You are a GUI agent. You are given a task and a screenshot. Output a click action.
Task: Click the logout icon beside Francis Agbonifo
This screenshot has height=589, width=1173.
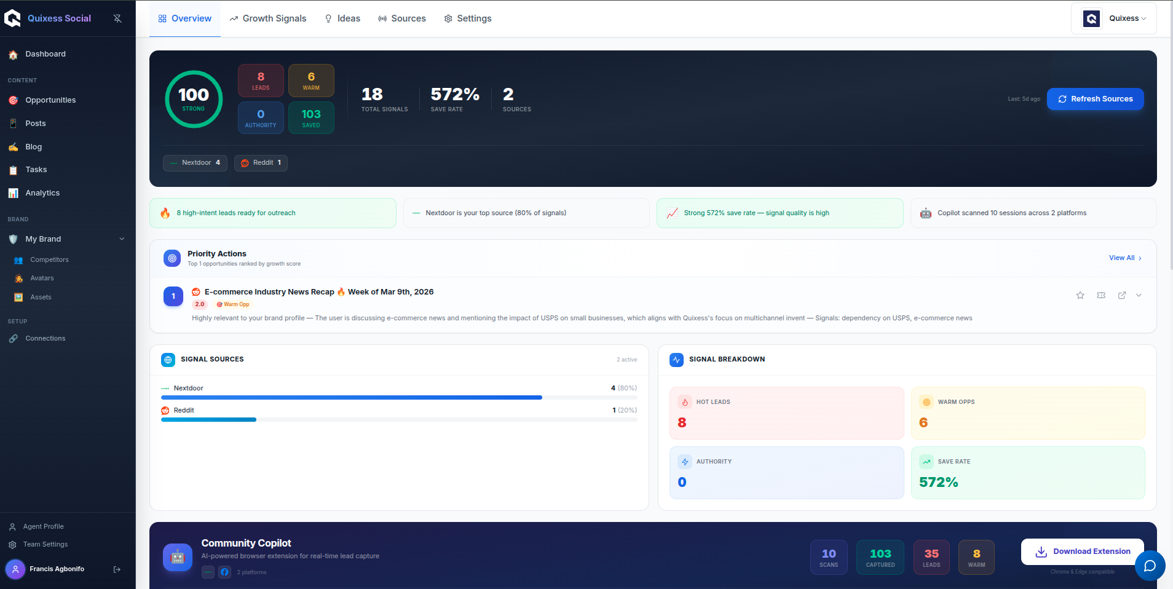click(x=117, y=569)
